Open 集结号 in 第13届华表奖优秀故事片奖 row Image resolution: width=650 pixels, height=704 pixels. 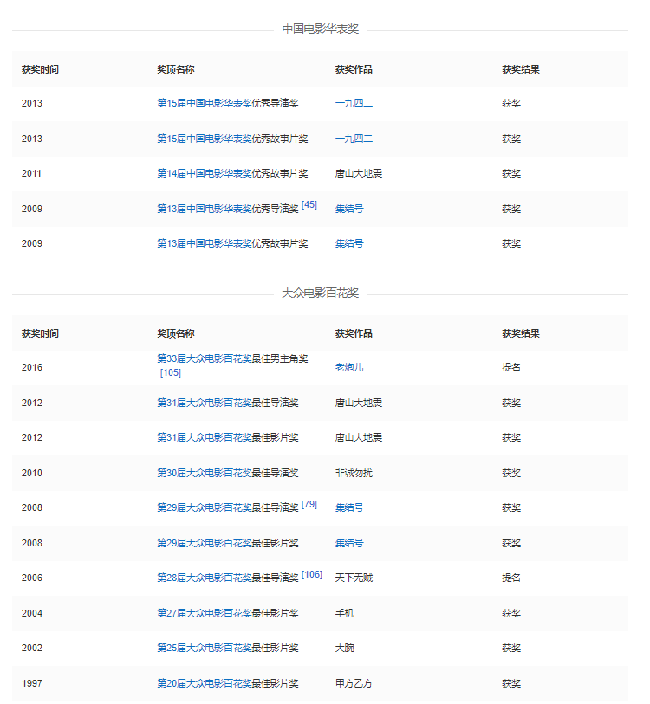349,243
